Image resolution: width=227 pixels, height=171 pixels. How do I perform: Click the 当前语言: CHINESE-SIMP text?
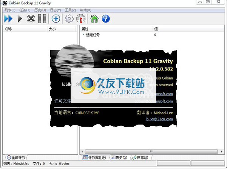[77, 113]
